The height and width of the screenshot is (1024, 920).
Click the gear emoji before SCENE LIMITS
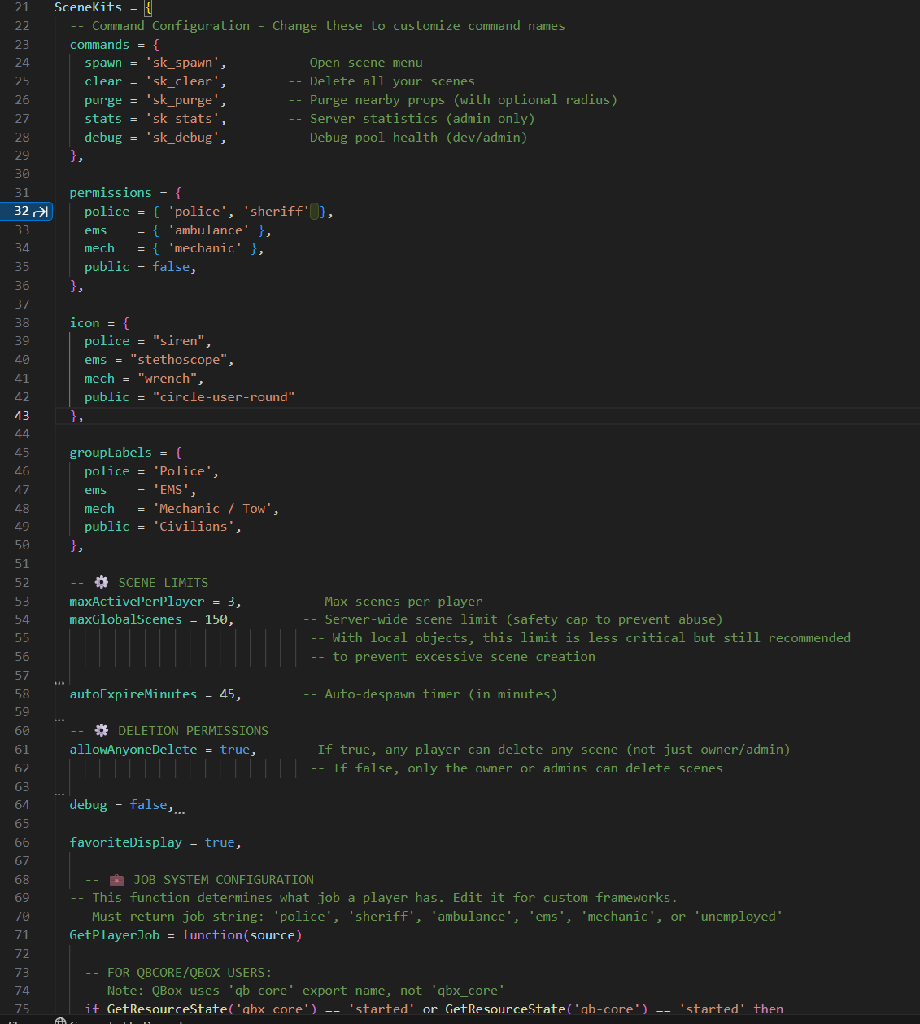click(102, 582)
